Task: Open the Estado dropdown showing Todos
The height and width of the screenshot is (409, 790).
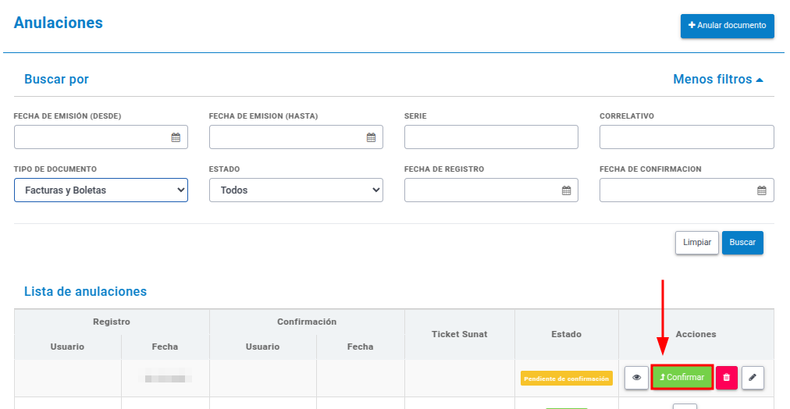Action: [296, 190]
